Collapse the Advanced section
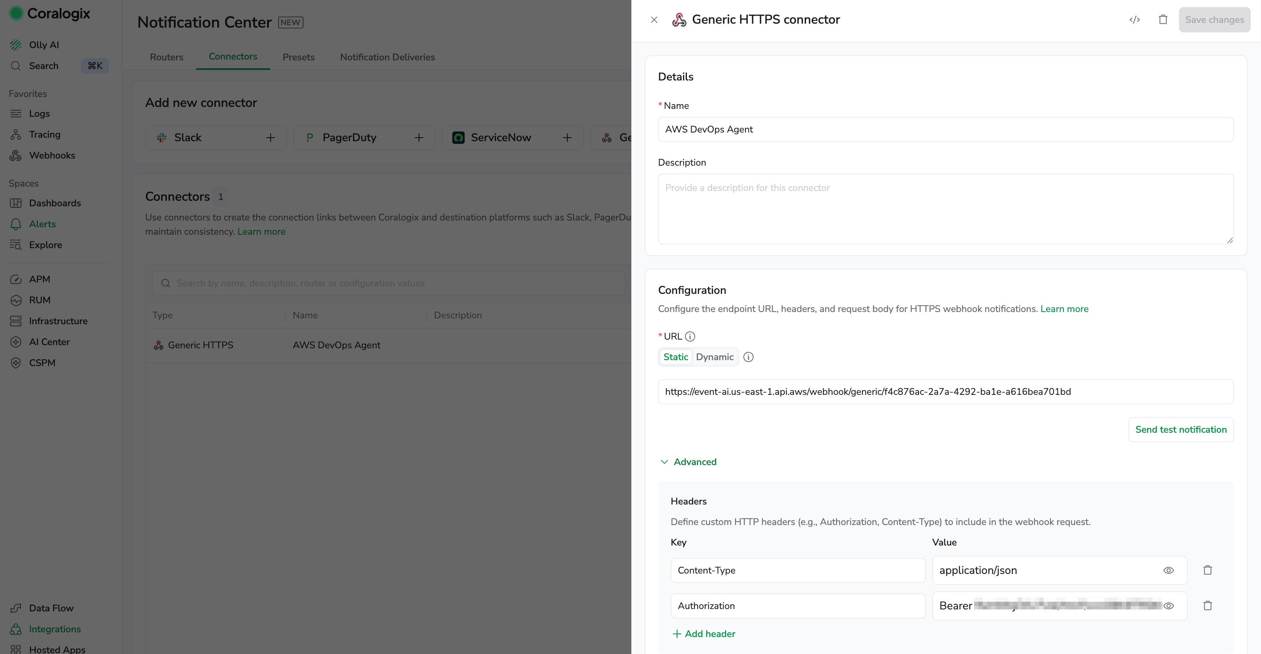Screen dimensions: 1261x654 click(689, 462)
